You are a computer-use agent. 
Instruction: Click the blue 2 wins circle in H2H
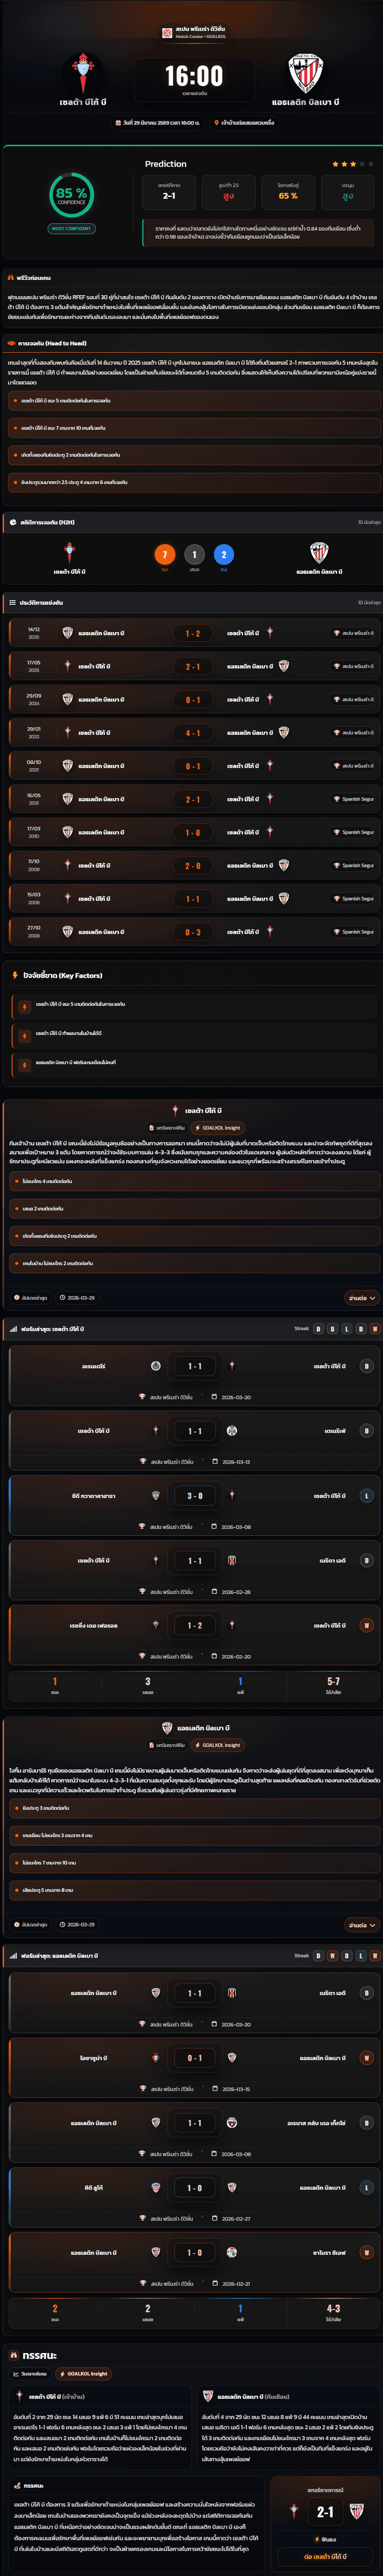(224, 554)
